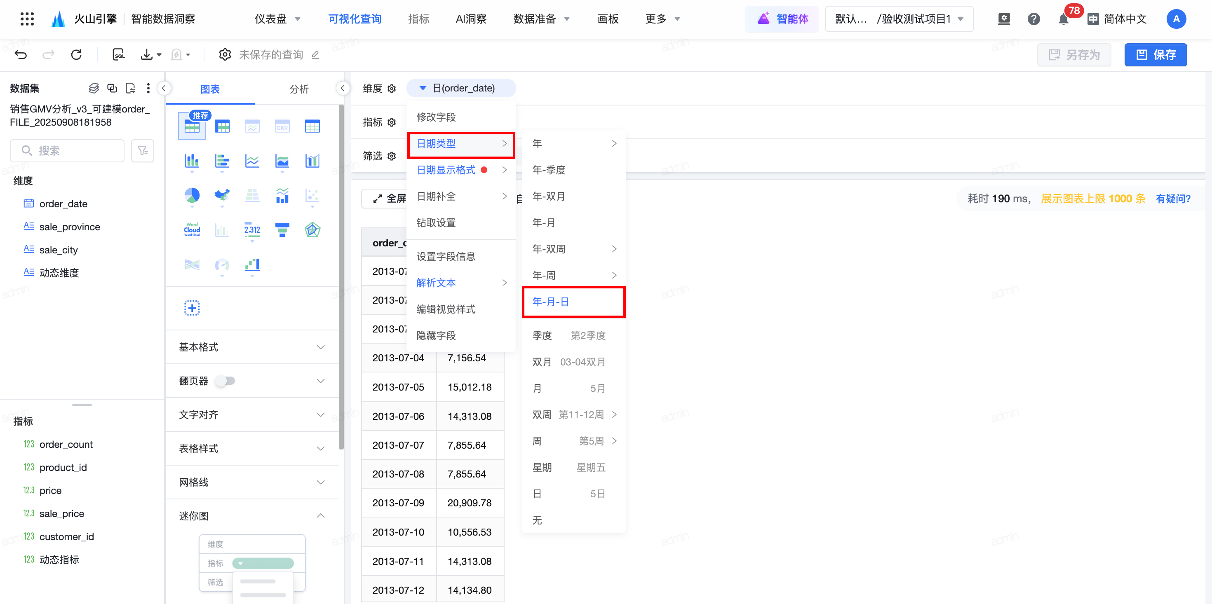1212x604 pixels.
Task: Switch to the 分析 tab
Action: 299,89
